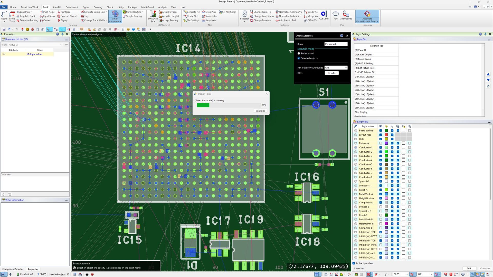Open the Fan-out Power/Ground dropdown

(x=336, y=68)
